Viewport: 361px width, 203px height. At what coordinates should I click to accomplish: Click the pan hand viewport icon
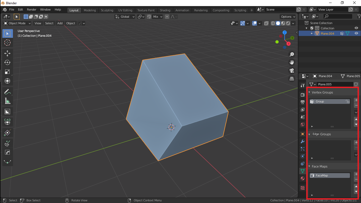tap(292, 62)
